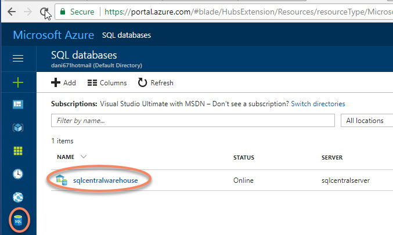Click the Add button
Viewport: 393px width, 235px height.
(x=64, y=83)
